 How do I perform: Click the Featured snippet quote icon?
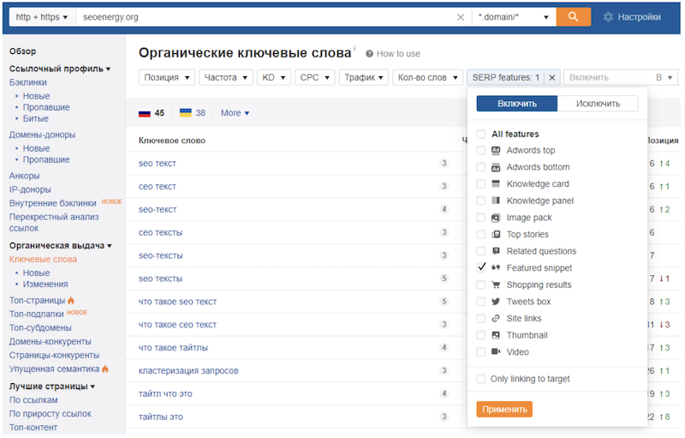click(496, 267)
